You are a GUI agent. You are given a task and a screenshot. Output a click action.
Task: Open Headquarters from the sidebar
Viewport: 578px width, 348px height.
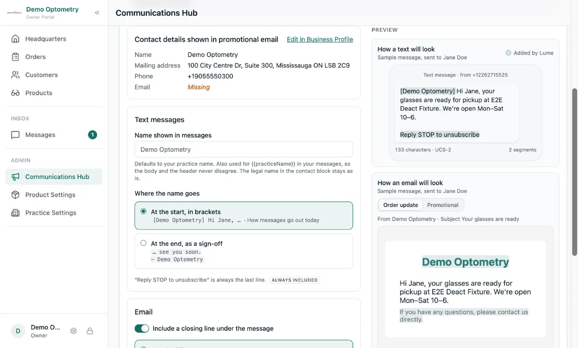[x=54, y=39]
